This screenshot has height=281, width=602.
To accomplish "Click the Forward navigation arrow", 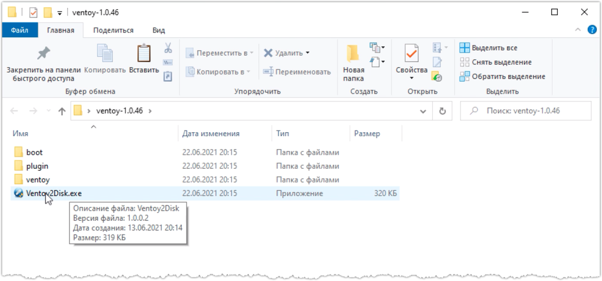I will (33, 111).
